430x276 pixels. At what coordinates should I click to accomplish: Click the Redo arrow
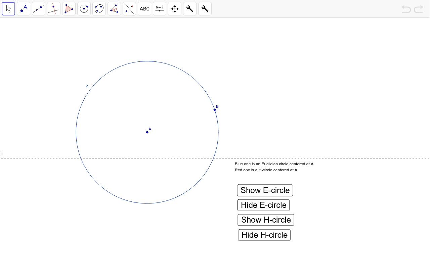click(419, 9)
